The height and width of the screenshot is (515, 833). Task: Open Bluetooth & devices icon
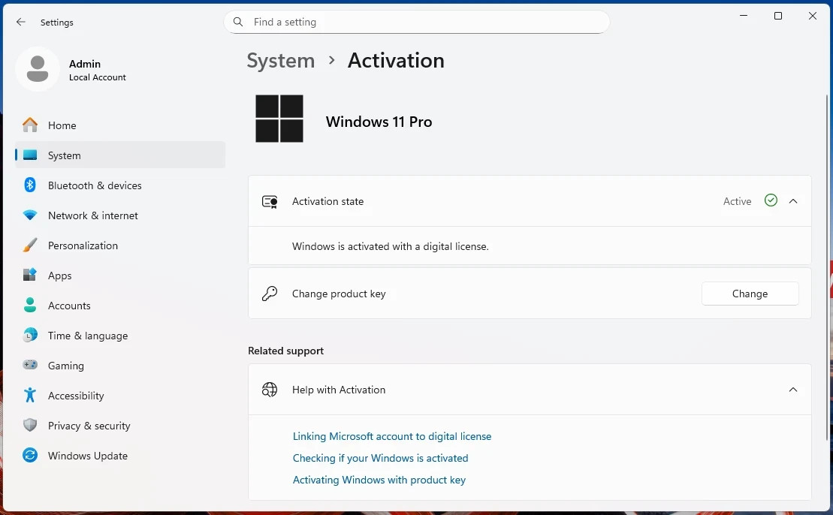(30, 185)
